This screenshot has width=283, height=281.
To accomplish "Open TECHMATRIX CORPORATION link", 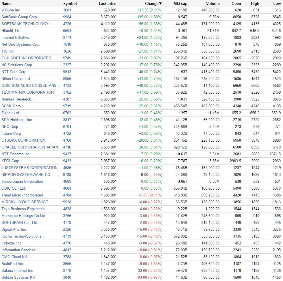I will click(28, 93).
